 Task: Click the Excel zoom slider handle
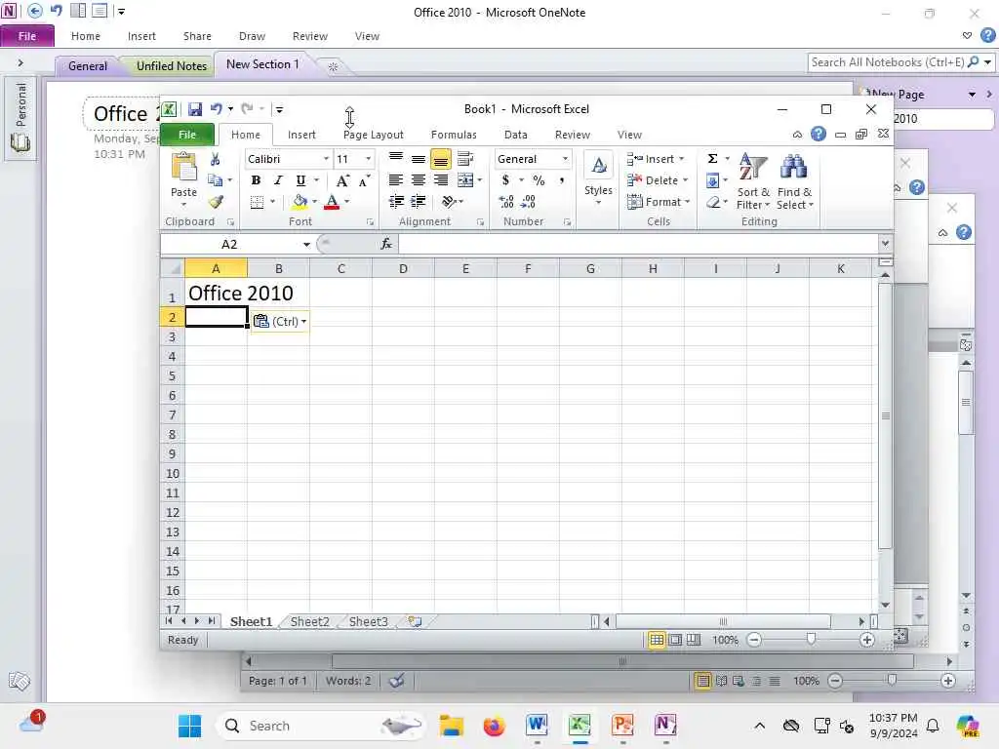point(811,639)
